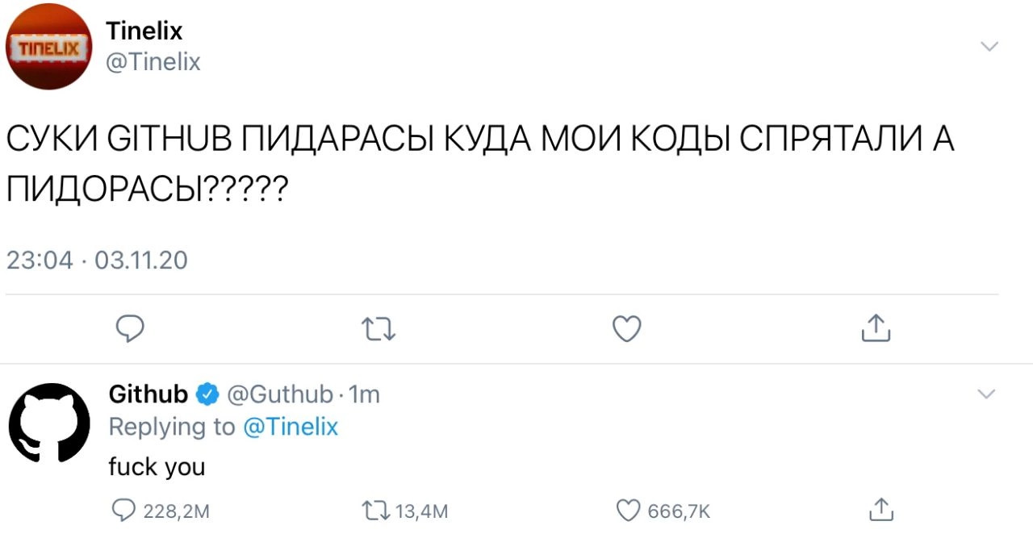Open the @Guthub handle
This screenshot has height=538, width=1033.
tap(280, 394)
